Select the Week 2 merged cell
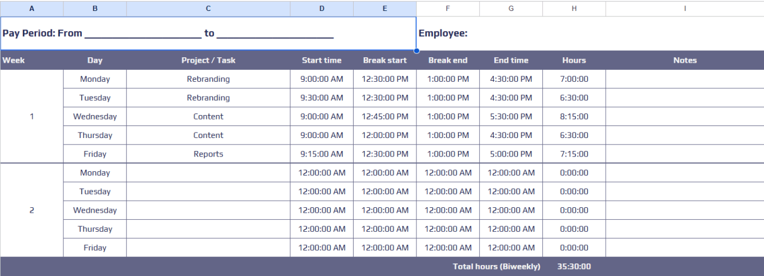764x276 pixels. 32,211
